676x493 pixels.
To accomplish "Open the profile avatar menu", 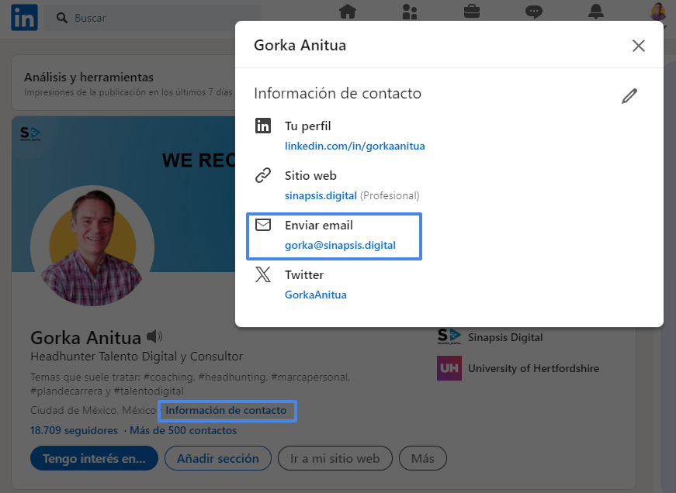I will tap(658, 11).
